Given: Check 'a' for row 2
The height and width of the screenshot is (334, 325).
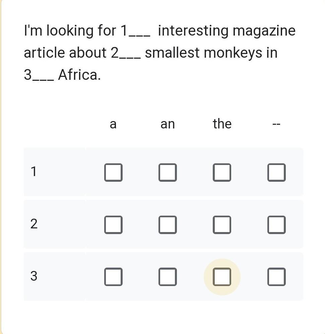Looking at the screenshot, I should [x=113, y=225].
